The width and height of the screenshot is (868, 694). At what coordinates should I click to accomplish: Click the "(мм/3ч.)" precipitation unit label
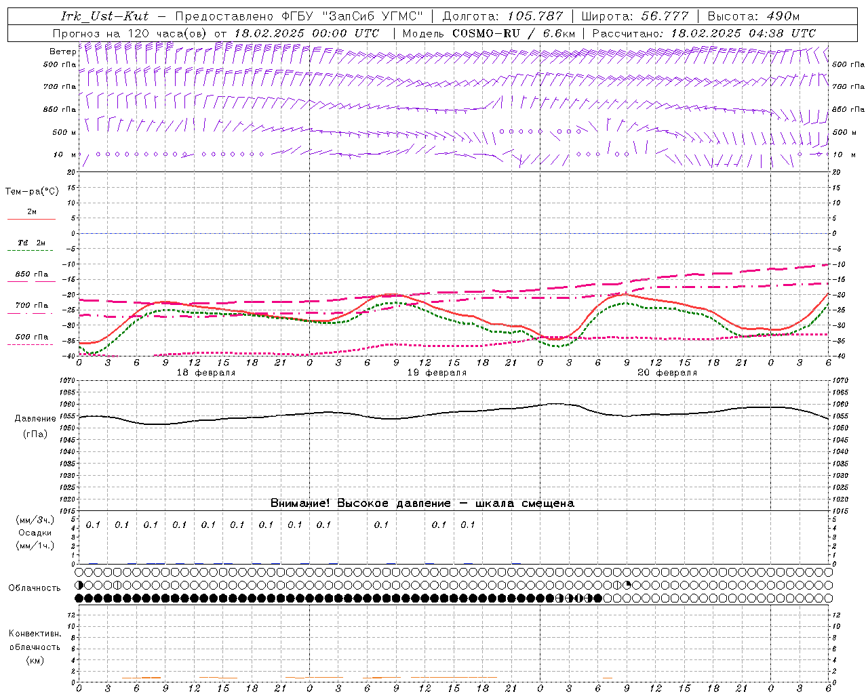point(35,520)
